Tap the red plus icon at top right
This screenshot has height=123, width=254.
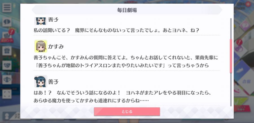click(248, 4)
